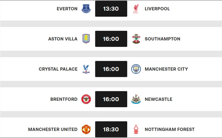Select the NEWCASTLE team name

tap(159, 99)
